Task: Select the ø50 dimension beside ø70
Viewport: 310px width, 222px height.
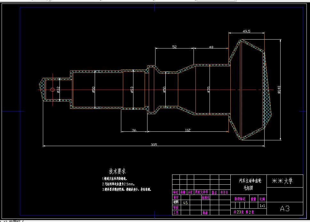Action: 164,90
